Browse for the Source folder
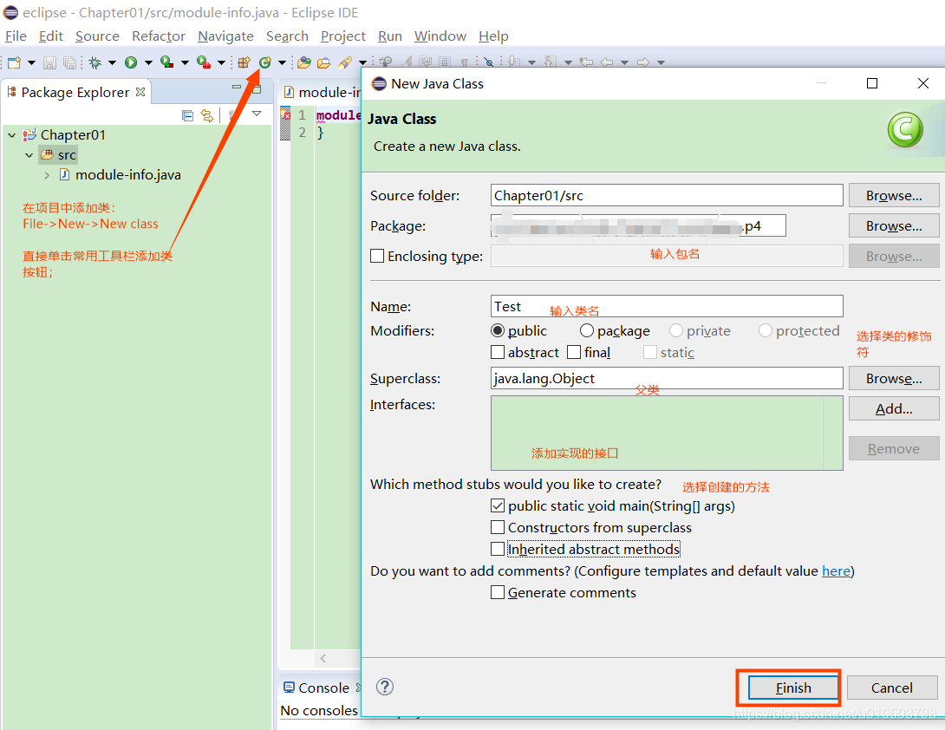This screenshot has height=730, width=945. tap(894, 195)
